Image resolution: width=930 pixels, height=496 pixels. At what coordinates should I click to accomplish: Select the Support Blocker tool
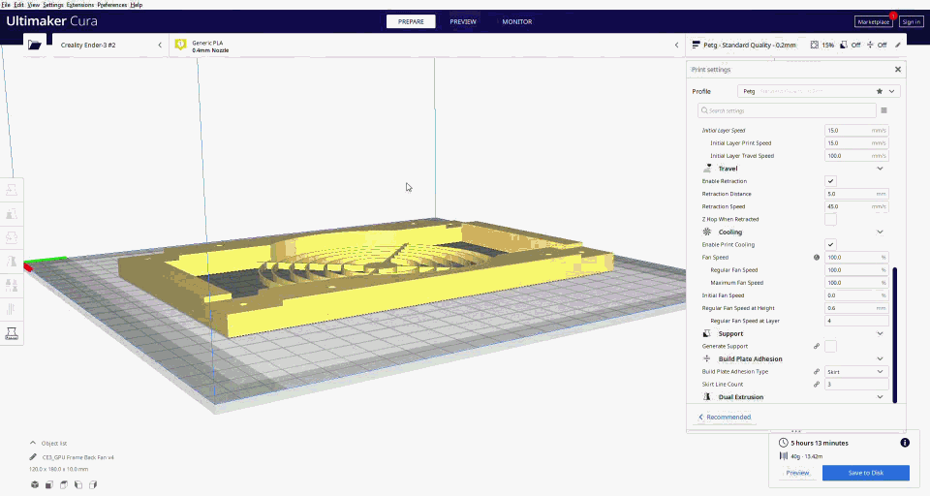pyautogui.click(x=12, y=309)
